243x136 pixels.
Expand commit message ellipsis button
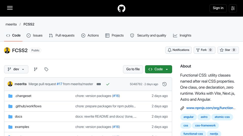pyautogui.click(x=99, y=84)
